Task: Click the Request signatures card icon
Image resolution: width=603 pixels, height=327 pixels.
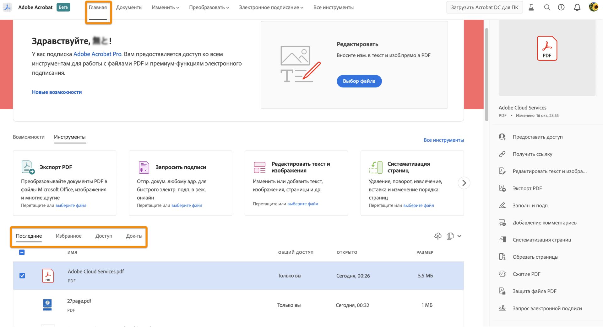Action: click(144, 167)
